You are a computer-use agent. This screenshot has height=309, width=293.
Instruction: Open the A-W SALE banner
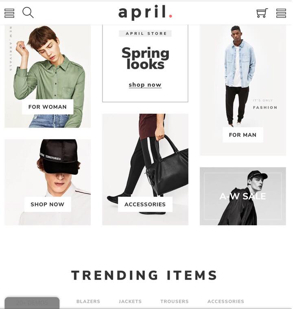[x=243, y=196]
